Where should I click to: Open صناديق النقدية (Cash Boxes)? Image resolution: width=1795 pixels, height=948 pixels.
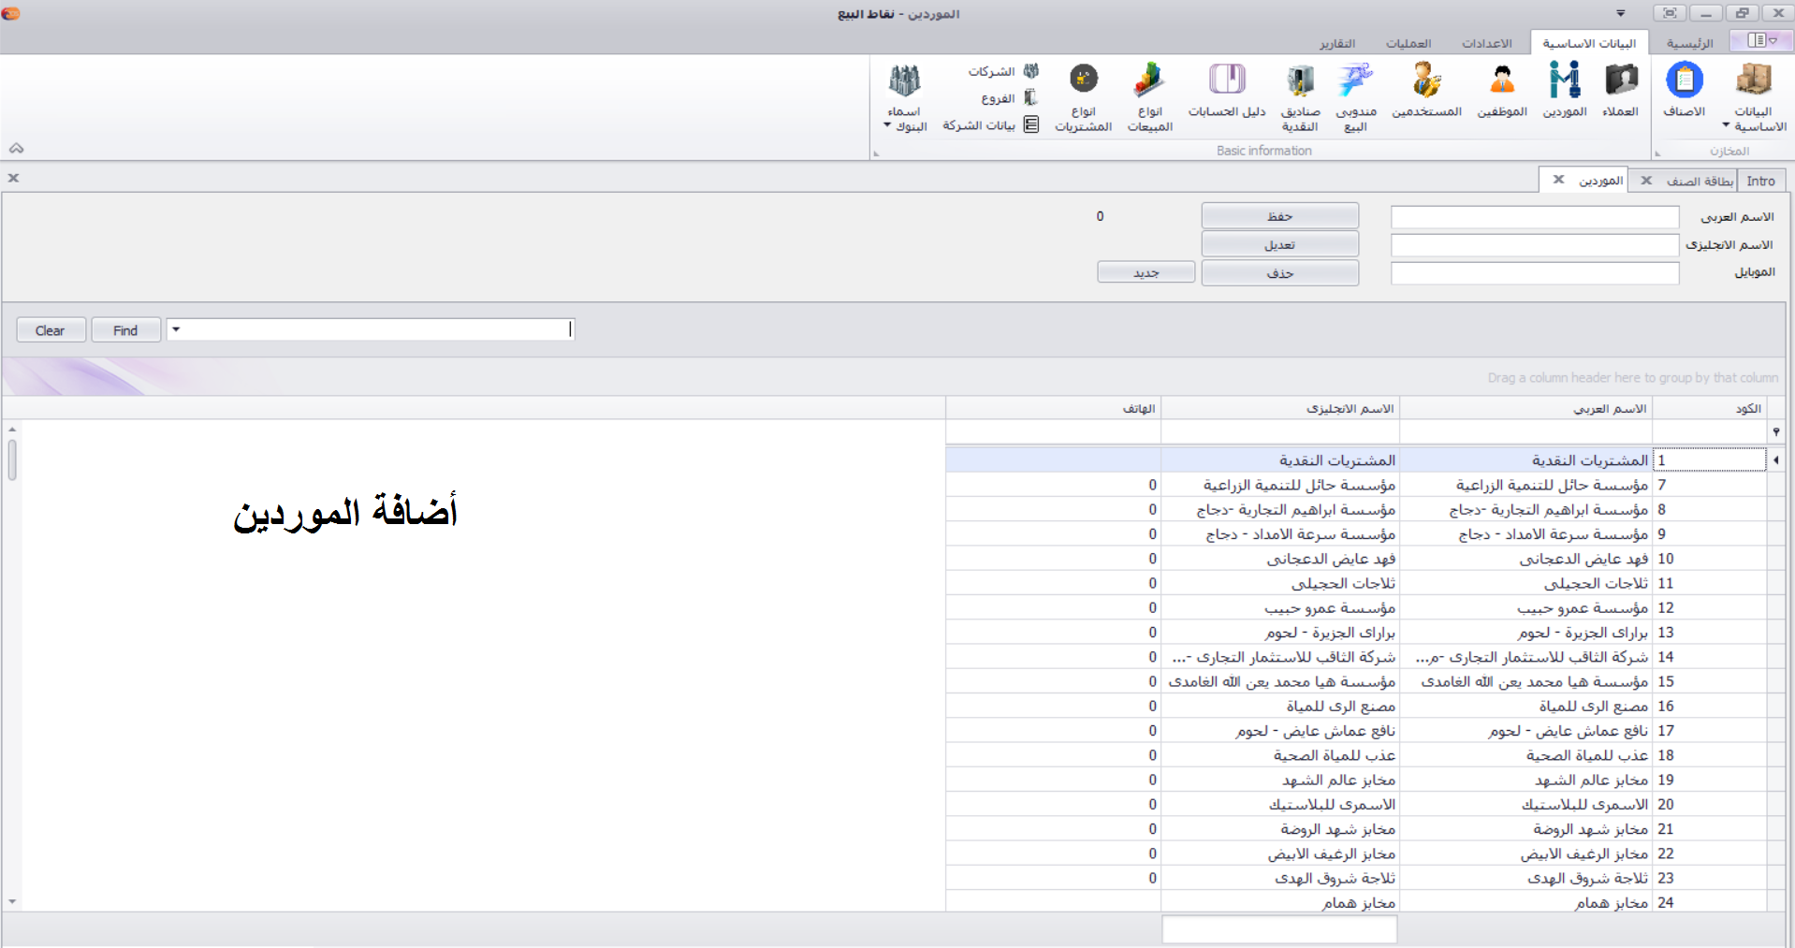tap(1299, 94)
